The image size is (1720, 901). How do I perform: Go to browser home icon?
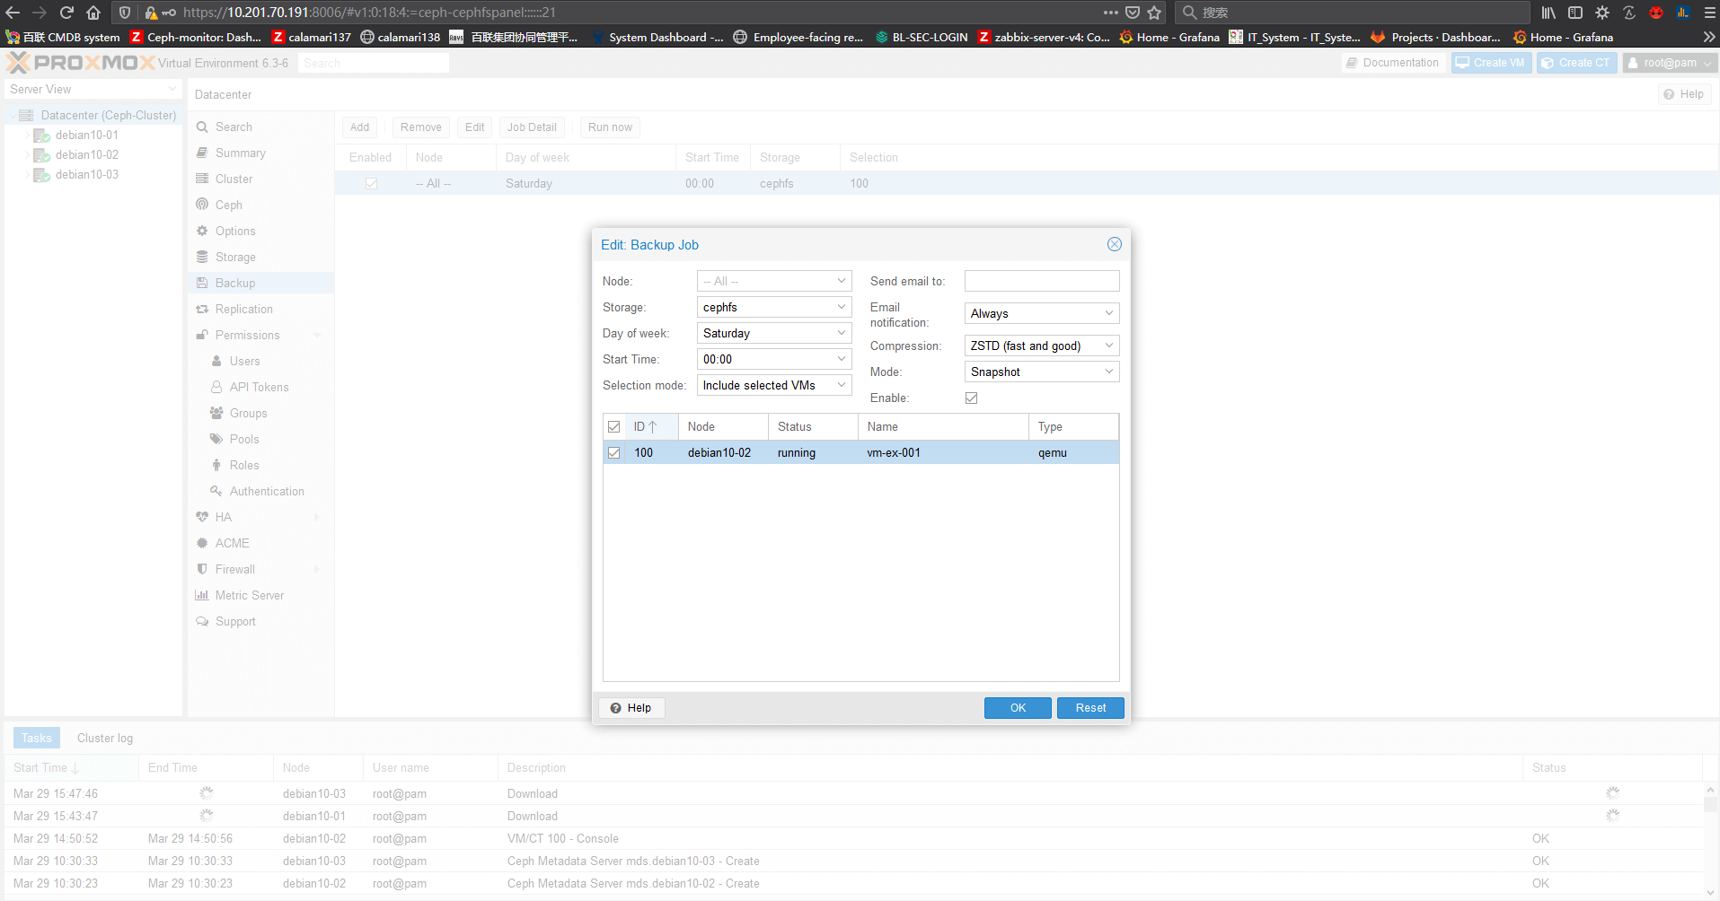click(93, 13)
